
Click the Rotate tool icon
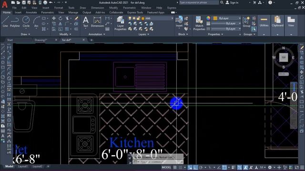point(61,18)
